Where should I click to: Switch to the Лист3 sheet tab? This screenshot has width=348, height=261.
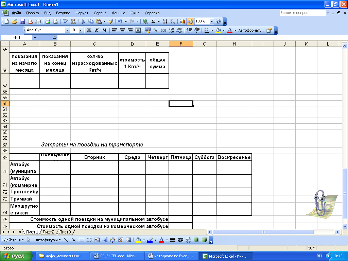65,232
